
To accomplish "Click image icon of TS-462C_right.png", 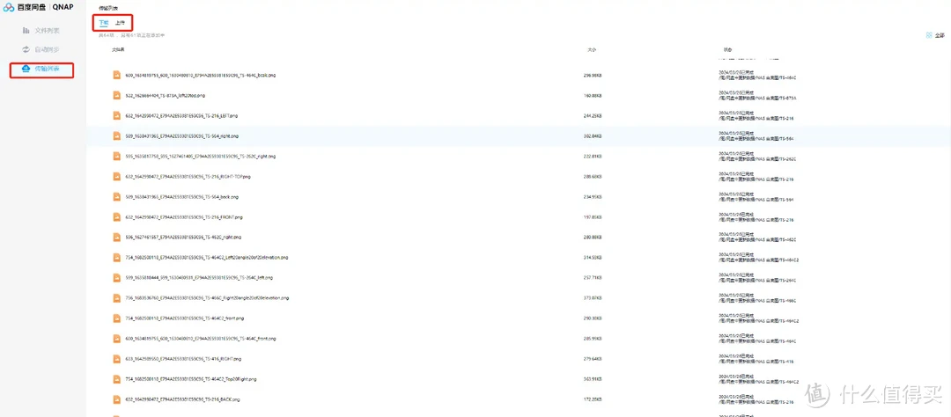I will tap(118, 237).
